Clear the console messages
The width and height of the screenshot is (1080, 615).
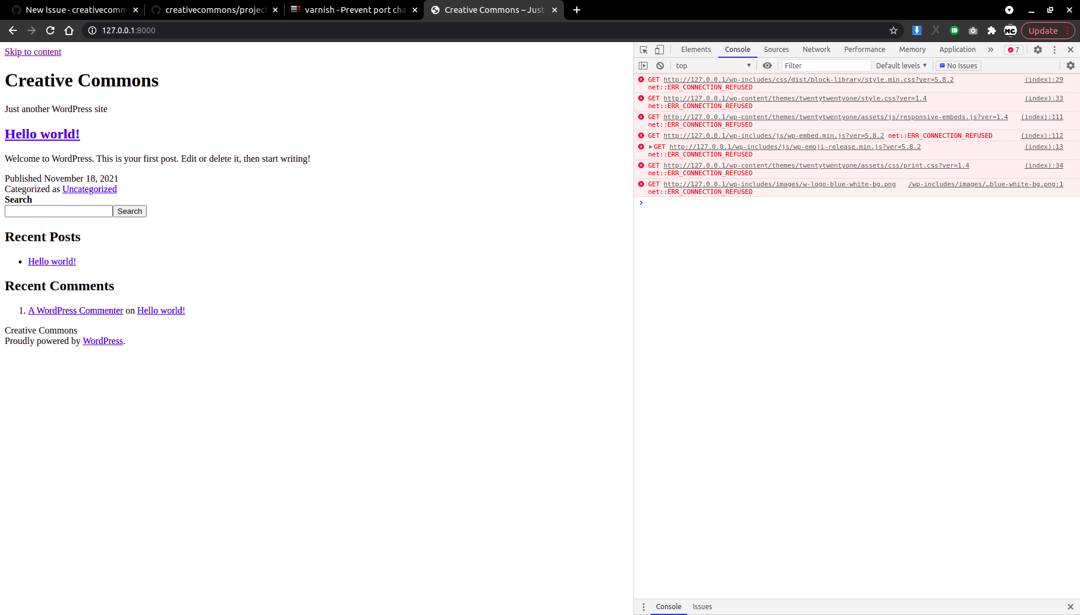[x=660, y=66]
